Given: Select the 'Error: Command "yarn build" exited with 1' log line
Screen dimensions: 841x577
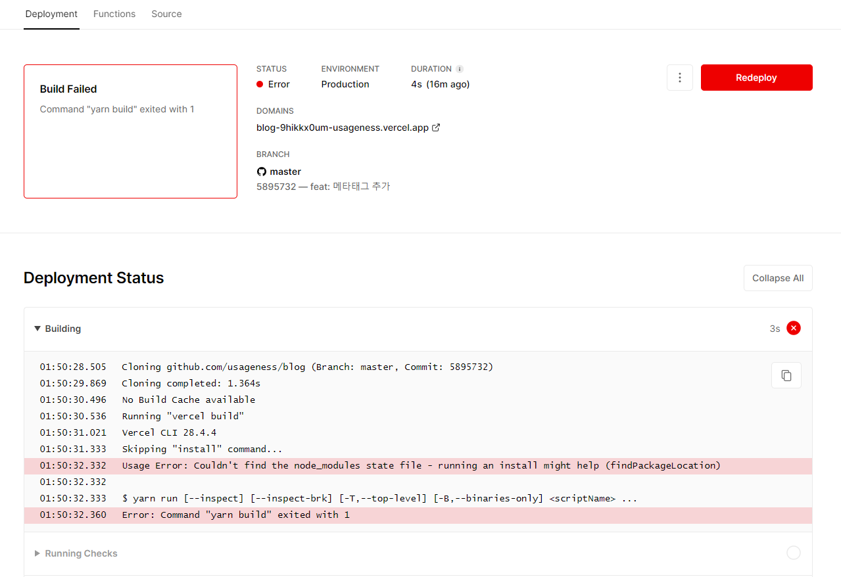Looking at the screenshot, I should click(x=418, y=515).
